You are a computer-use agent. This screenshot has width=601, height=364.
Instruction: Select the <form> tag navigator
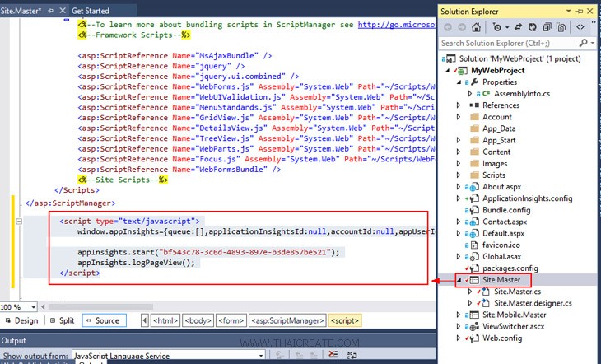coord(231,320)
